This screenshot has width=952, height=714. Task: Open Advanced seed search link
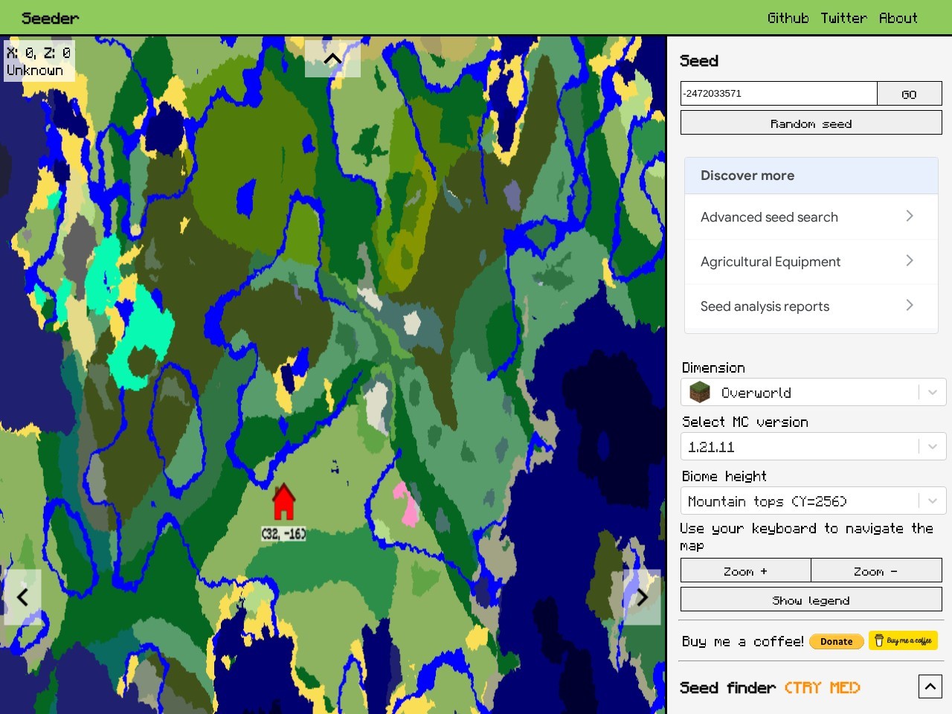pos(811,217)
